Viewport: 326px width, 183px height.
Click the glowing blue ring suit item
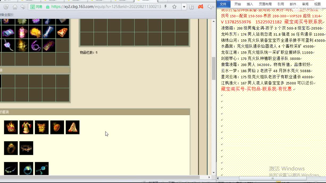26,169
